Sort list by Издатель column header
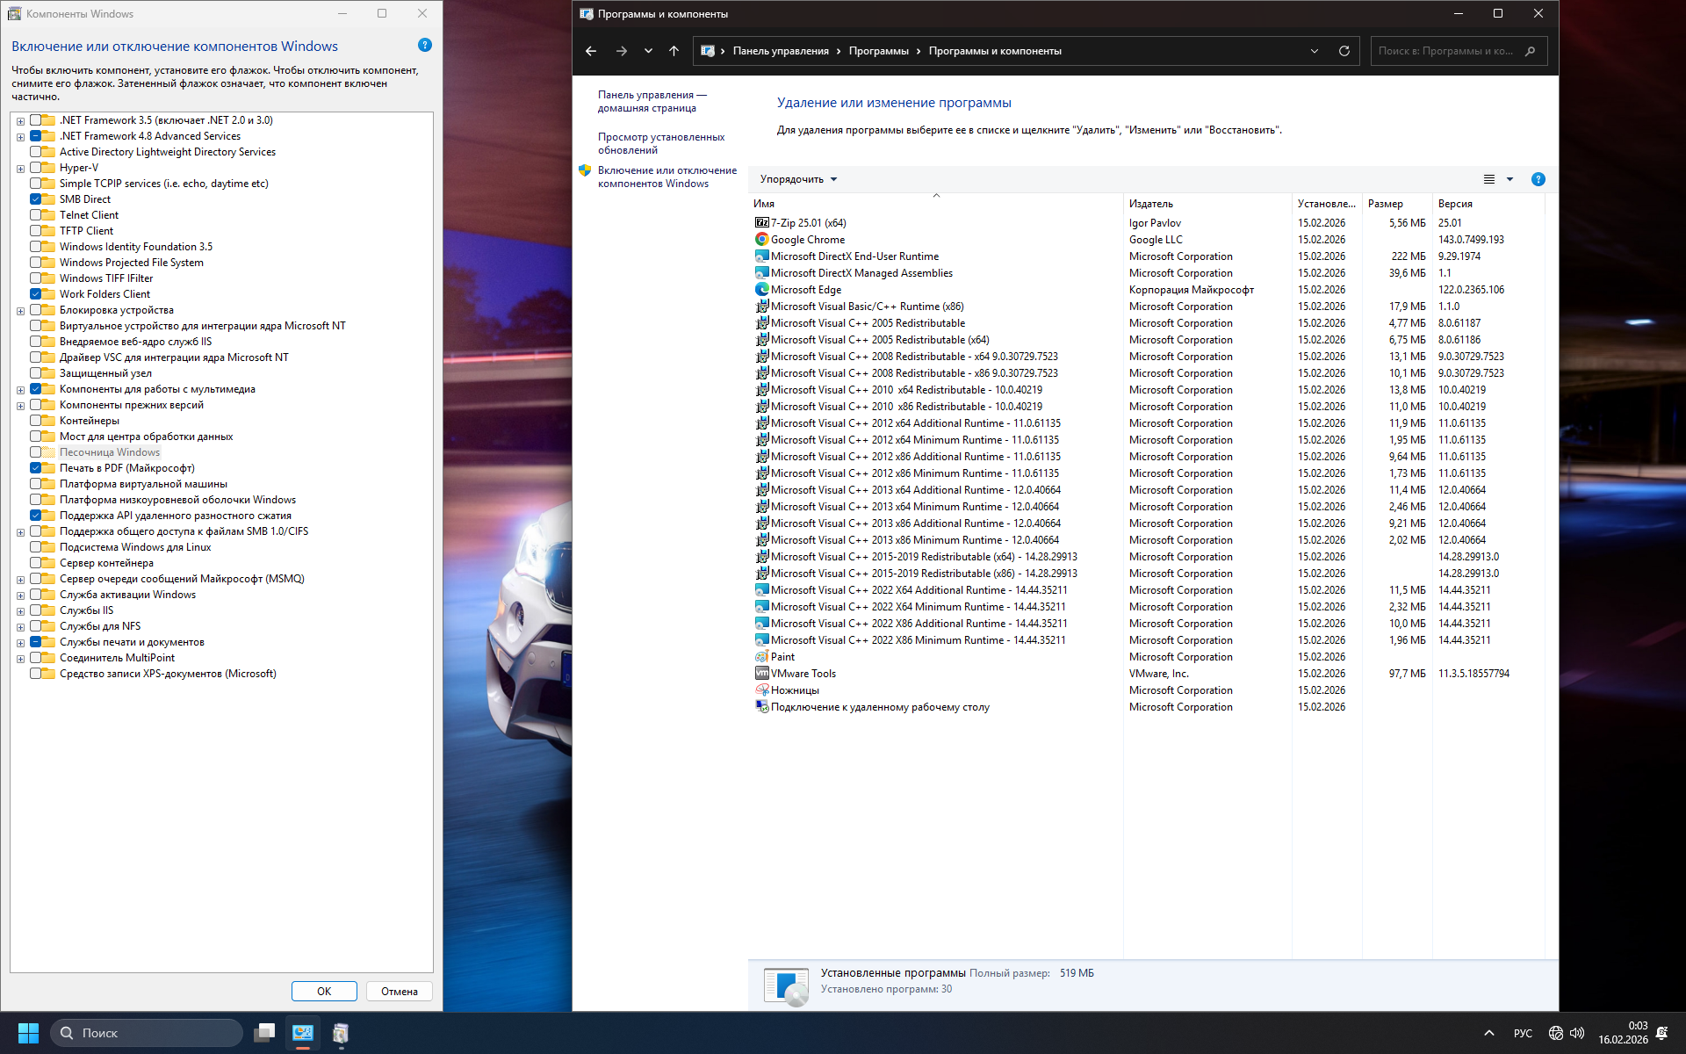 tap(1150, 204)
